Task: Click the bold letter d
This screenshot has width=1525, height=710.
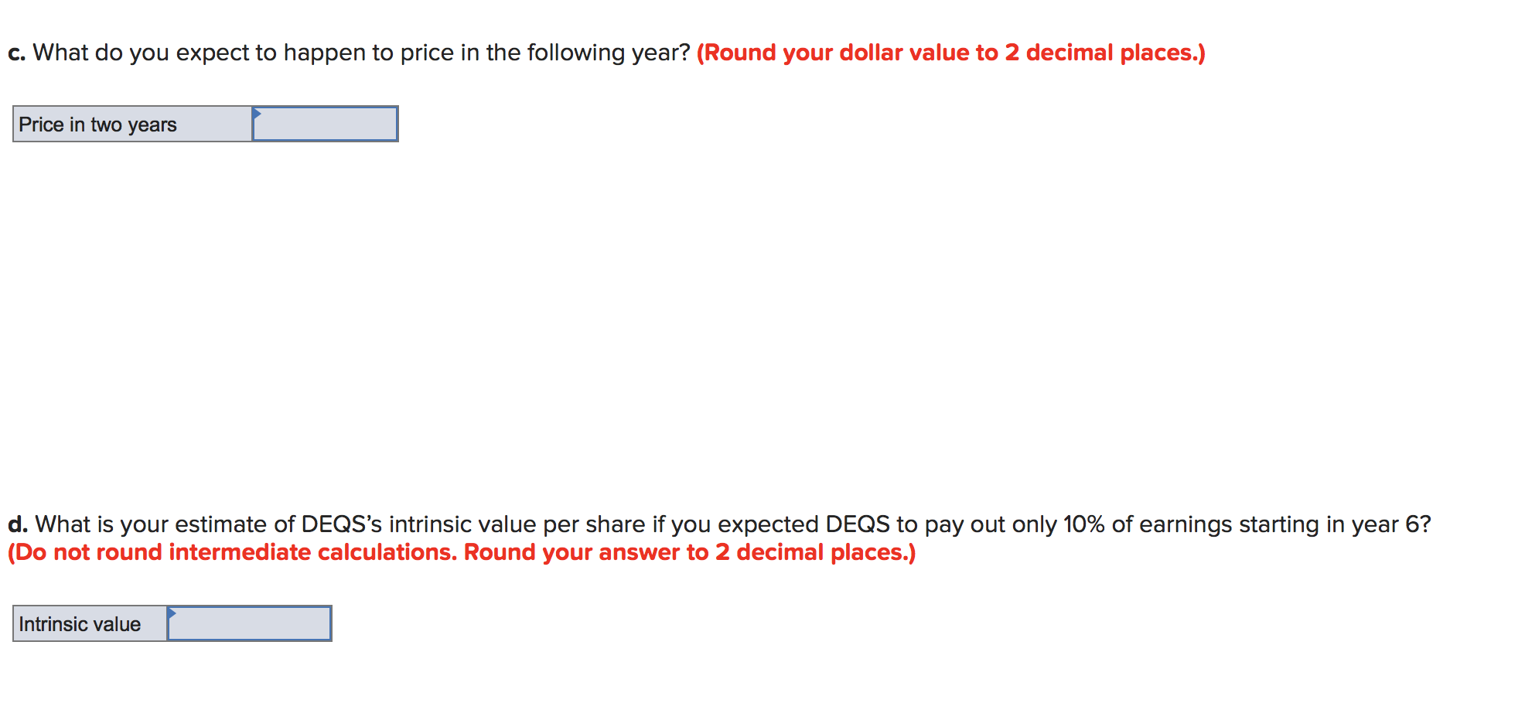Action: [x=16, y=524]
